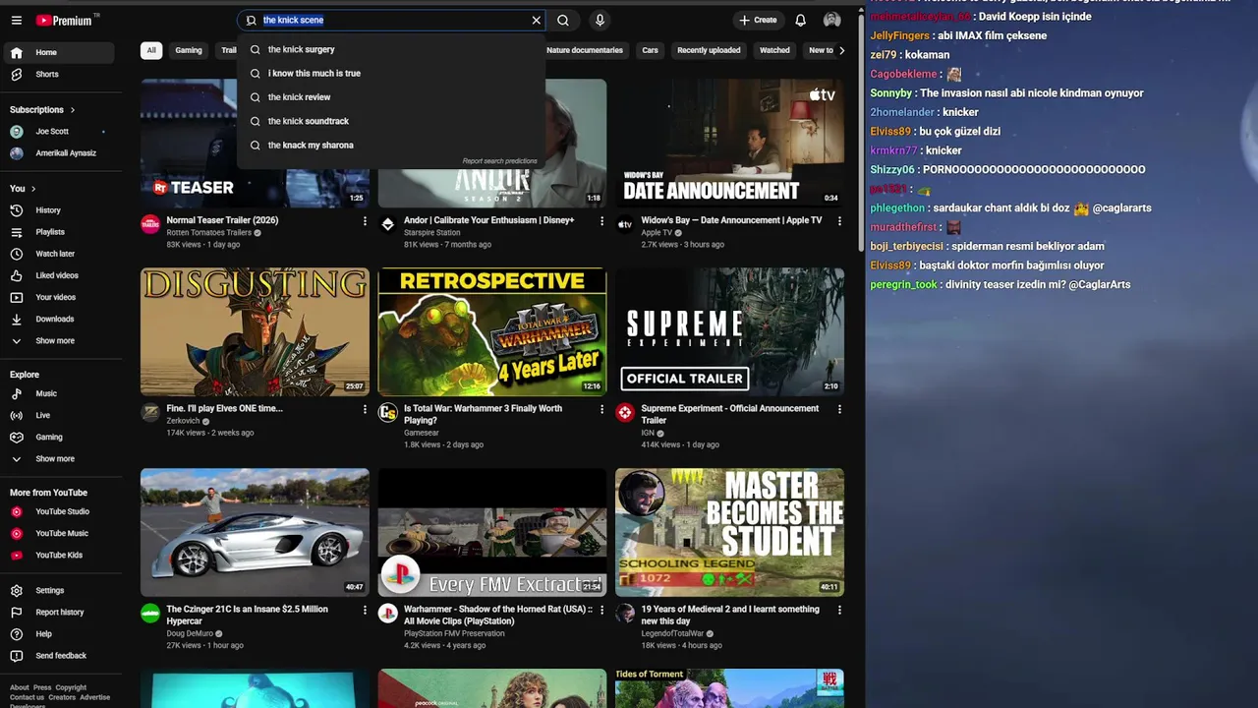Choose suggestion 'the knick soundtrack'
The width and height of the screenshot is (1258, 708).
(391, 121)
